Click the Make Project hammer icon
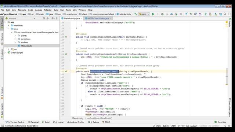 click(x=135, y=14)
